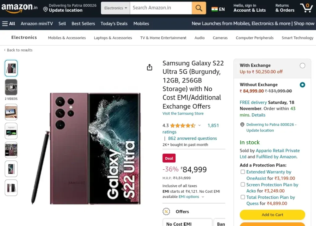Add the phone to cart
This screenshot has width=316, height=226.
272,215
